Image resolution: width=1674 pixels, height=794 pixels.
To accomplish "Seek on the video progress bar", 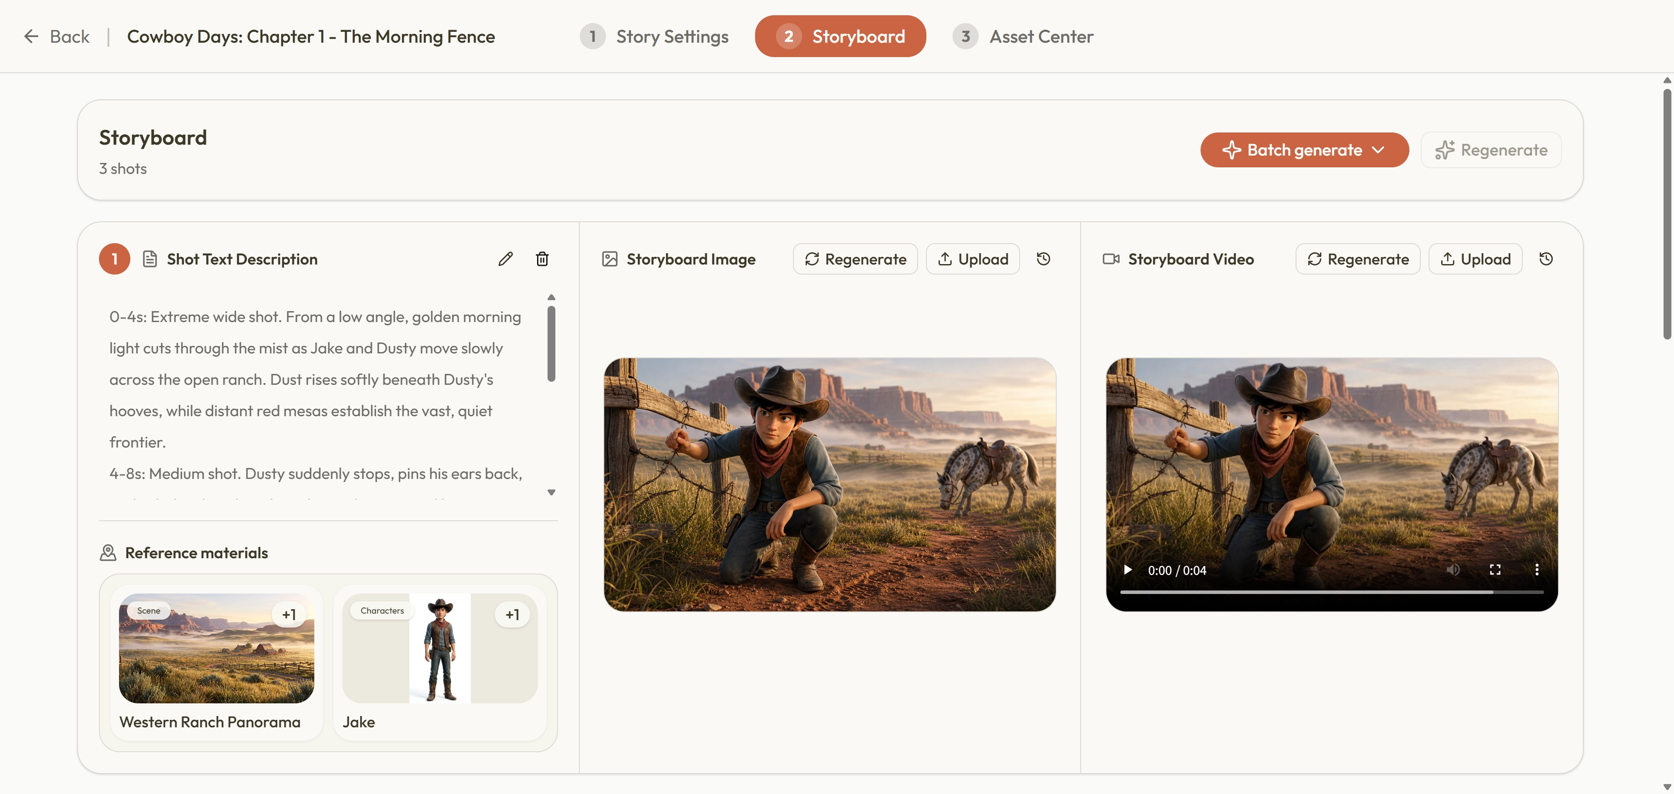I will (1331, 592).
